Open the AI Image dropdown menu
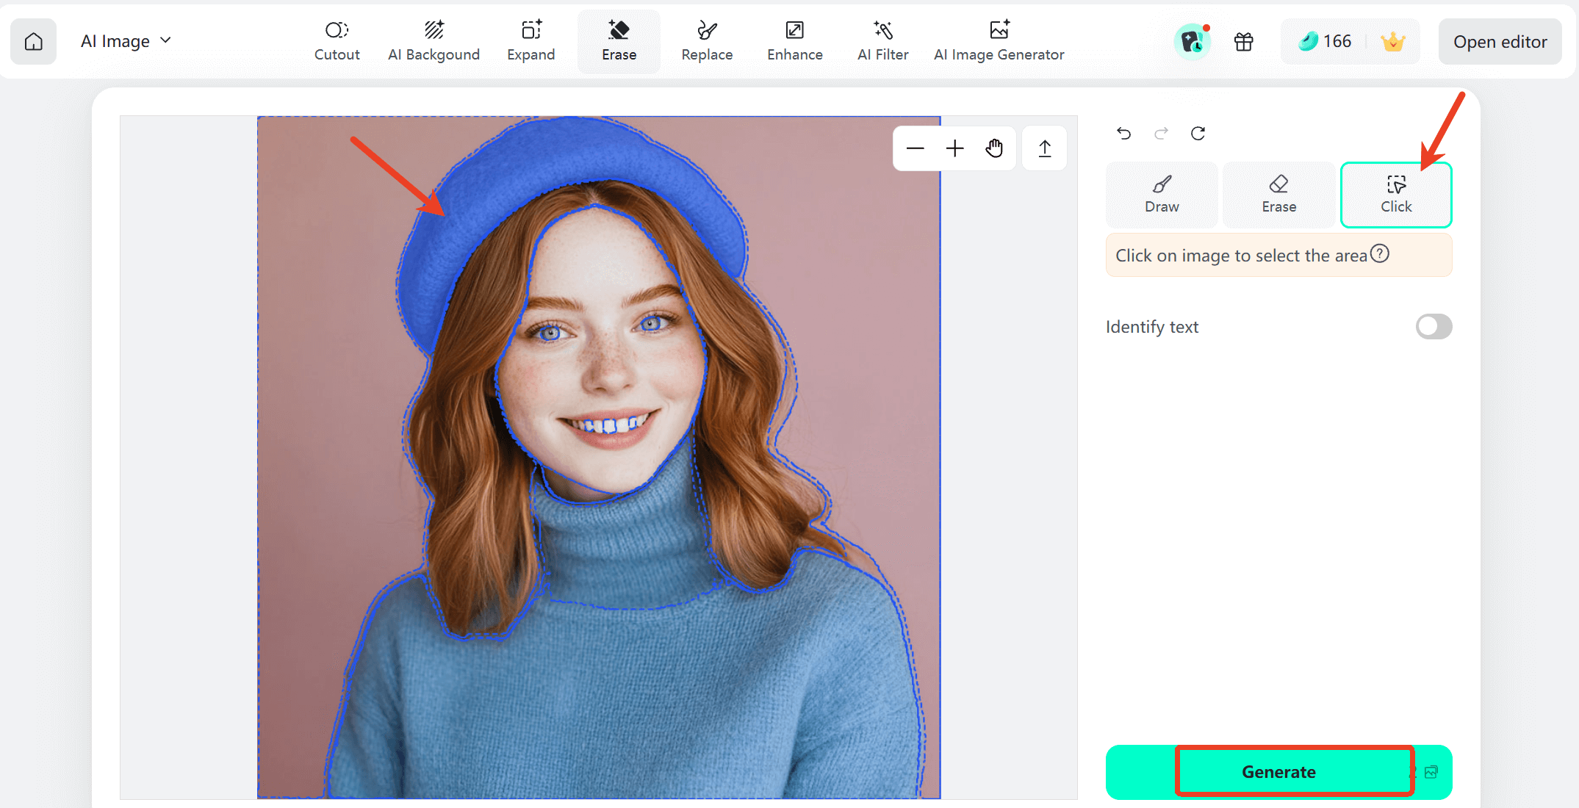The image size is (1579, 808). 126,40
